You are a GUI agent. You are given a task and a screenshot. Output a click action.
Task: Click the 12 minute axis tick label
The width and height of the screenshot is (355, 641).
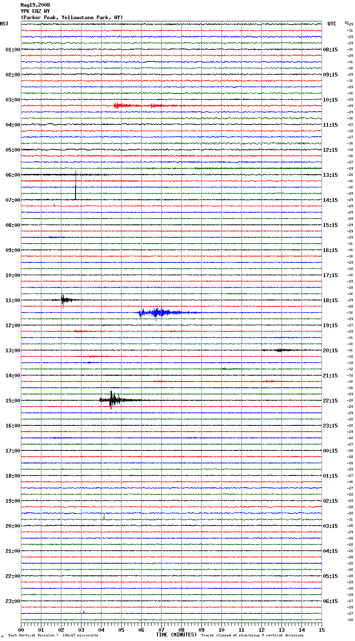pos(261,630)
